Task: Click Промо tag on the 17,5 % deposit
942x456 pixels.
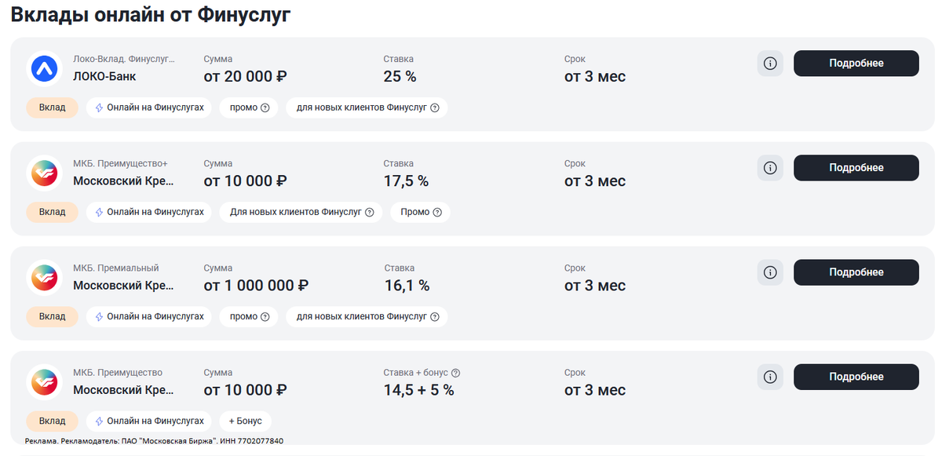Action: [x=420, y=212]
